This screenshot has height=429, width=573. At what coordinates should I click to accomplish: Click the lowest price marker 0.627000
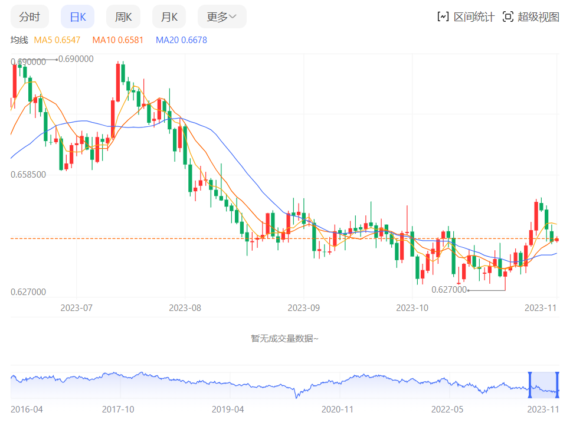[x=449, y=290]
